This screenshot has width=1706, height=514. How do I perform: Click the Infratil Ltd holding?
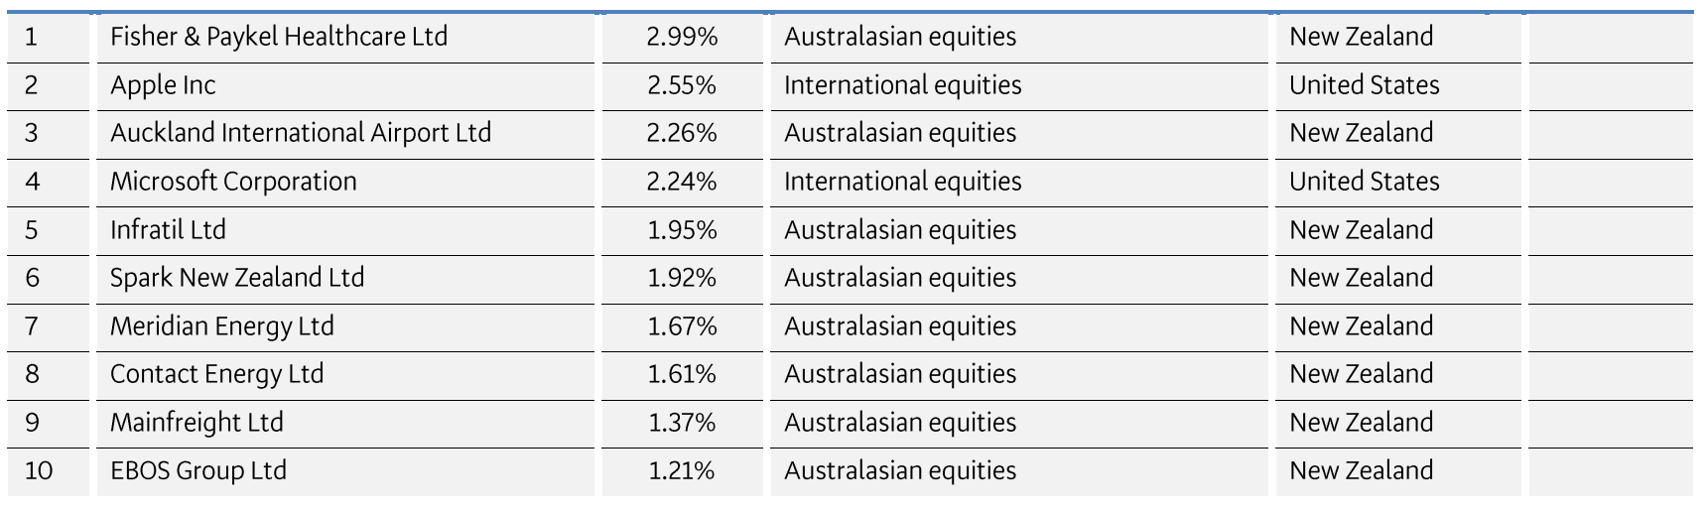(x=168, y=230)
